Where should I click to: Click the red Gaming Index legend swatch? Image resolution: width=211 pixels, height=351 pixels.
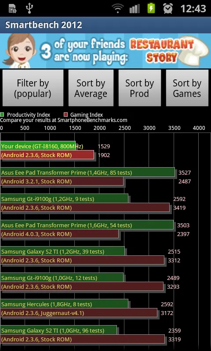65,115
